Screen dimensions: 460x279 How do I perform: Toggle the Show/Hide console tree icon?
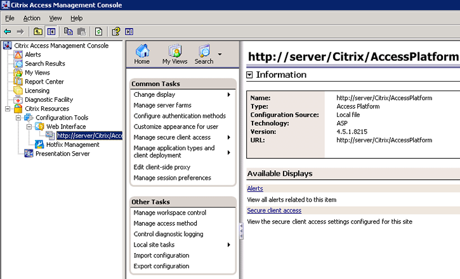click(51, 31)
